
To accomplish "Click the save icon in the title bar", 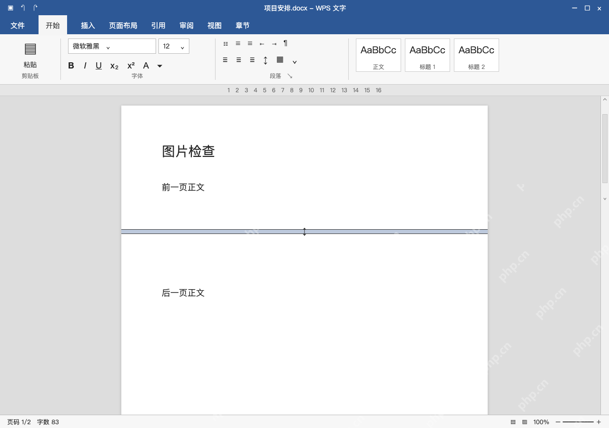I will click(x=10, y=8).
